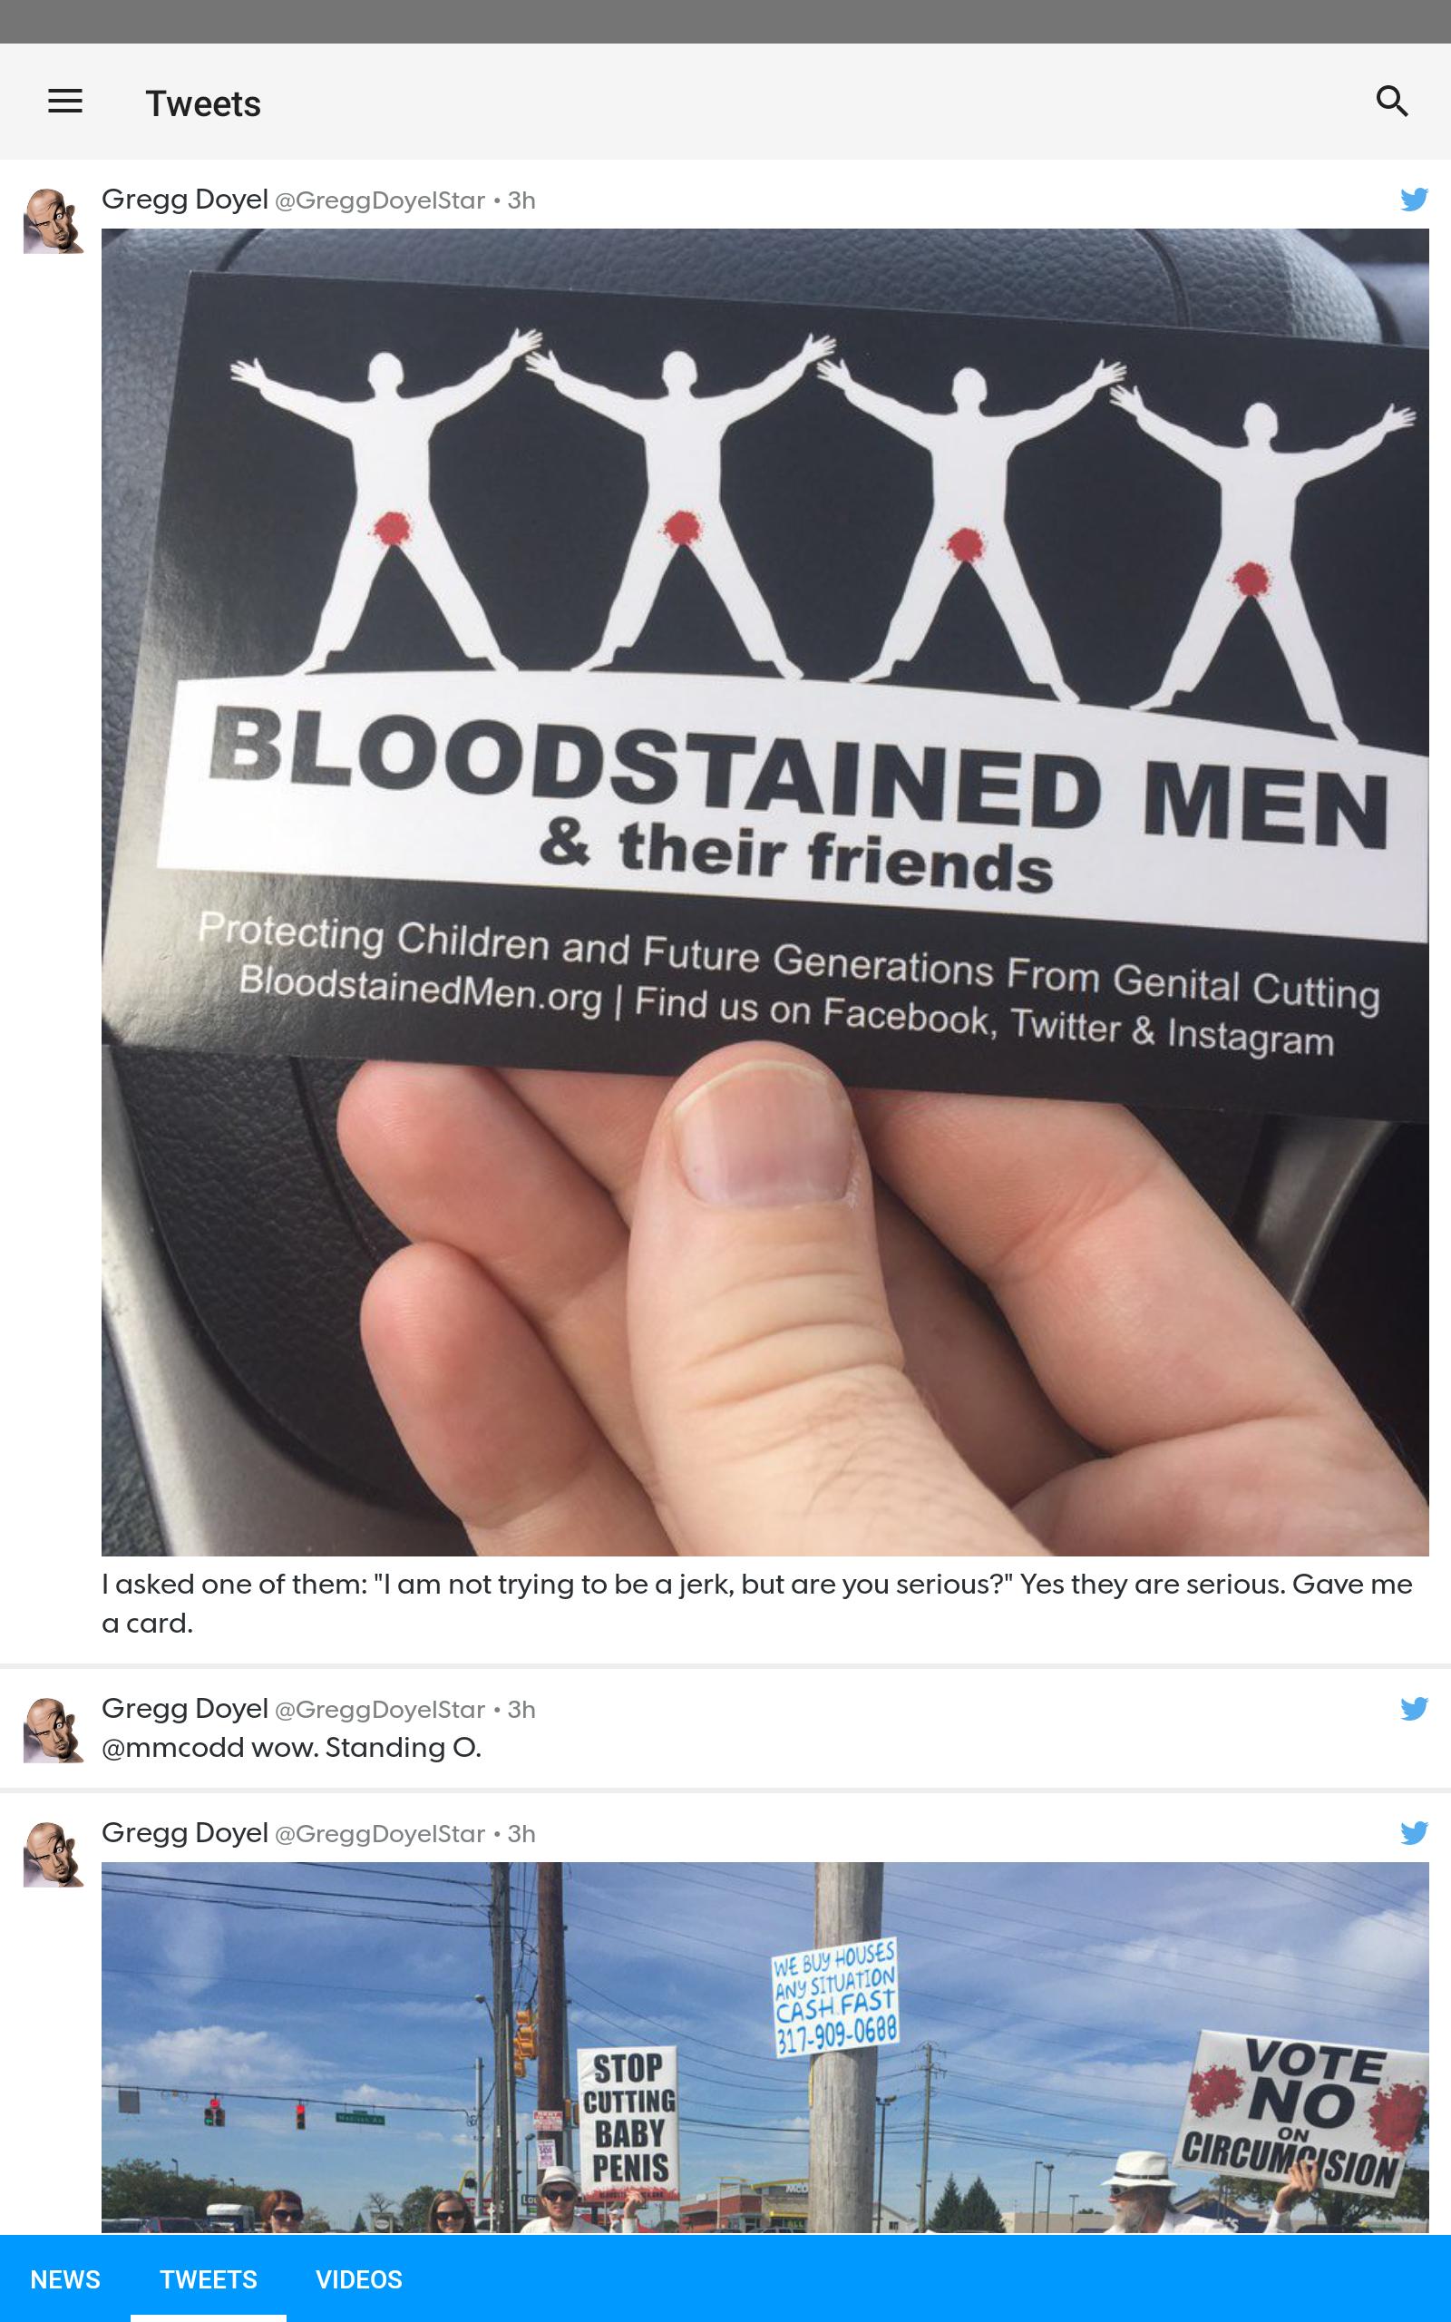Click Twitter bird icon on first tweet

(1414, 200)
